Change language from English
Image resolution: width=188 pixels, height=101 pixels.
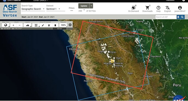168,9
